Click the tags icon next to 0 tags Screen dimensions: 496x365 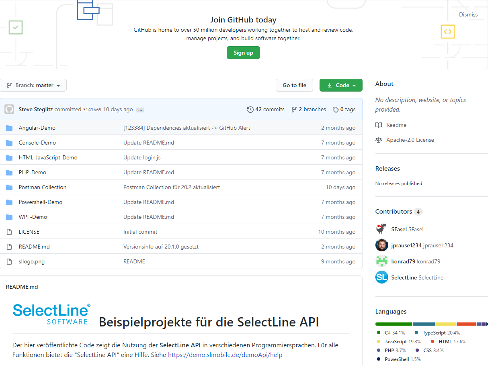[335, 109]
